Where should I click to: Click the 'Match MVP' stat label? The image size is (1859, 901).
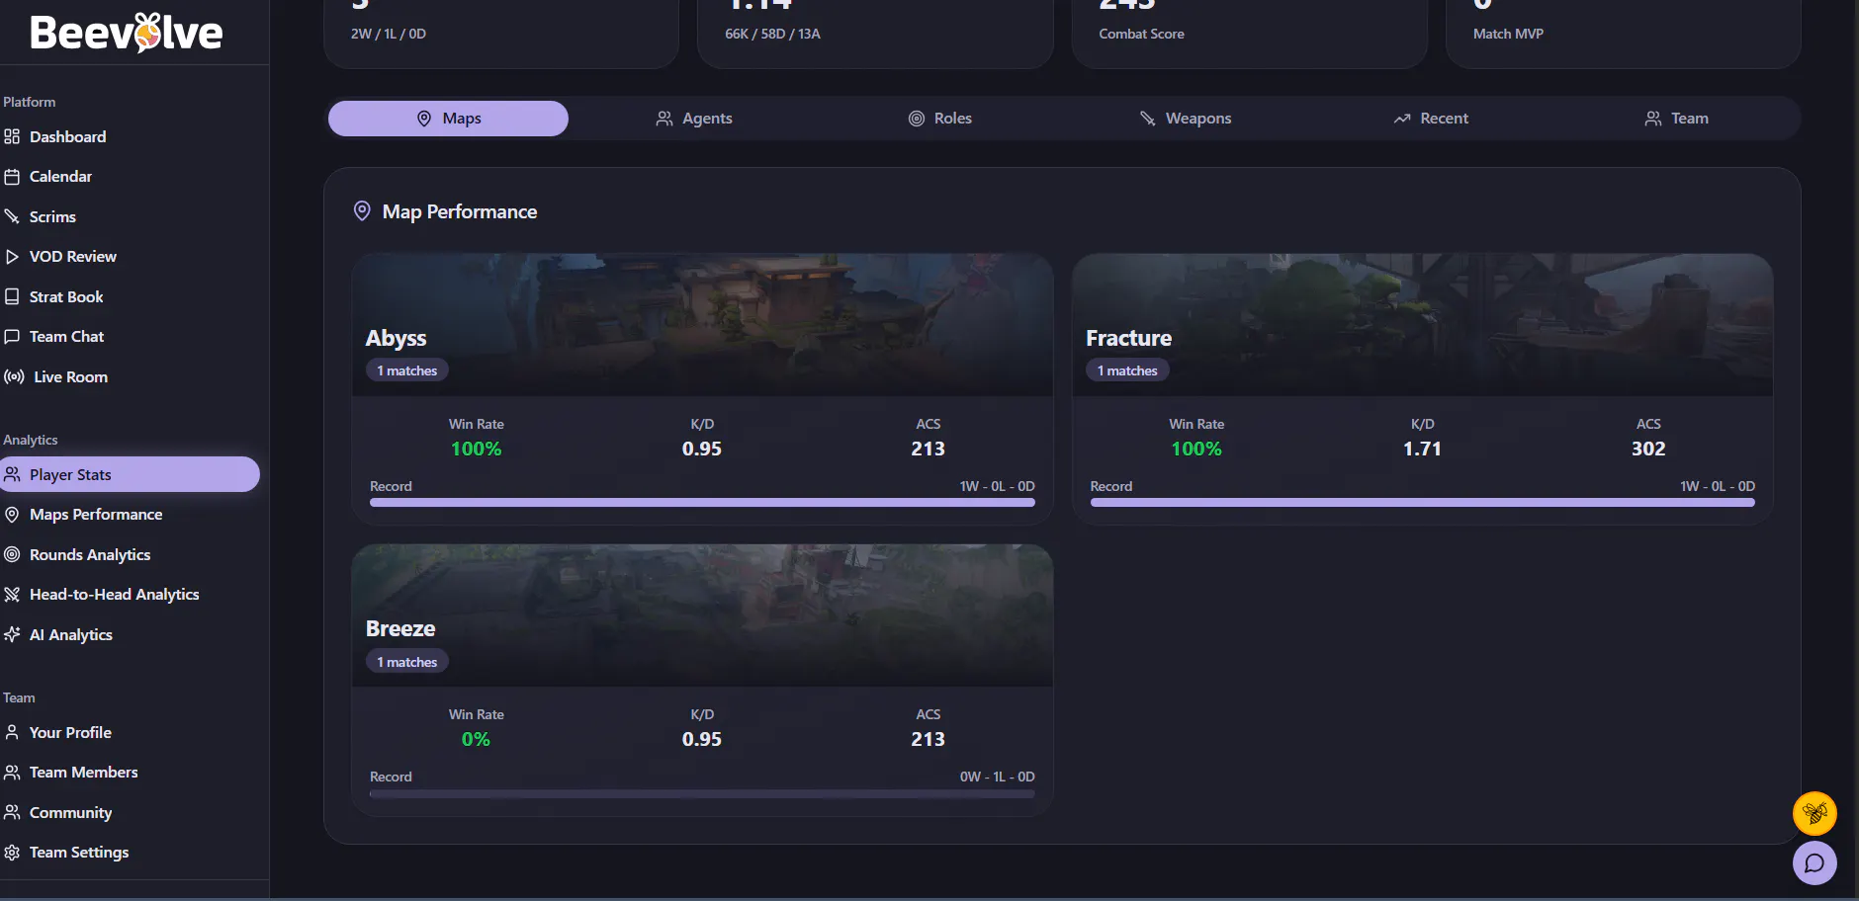pos(1508,34)
